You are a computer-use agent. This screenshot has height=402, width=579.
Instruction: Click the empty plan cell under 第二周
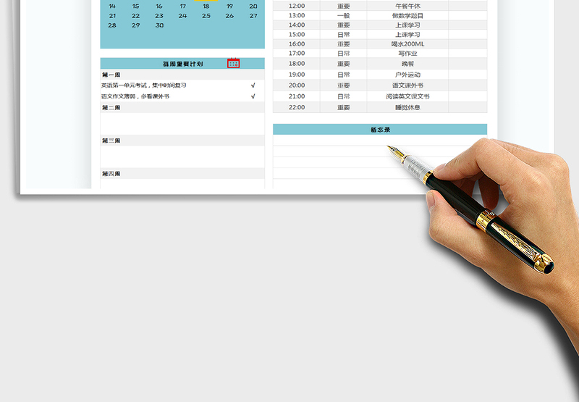(x=182, y=124)
